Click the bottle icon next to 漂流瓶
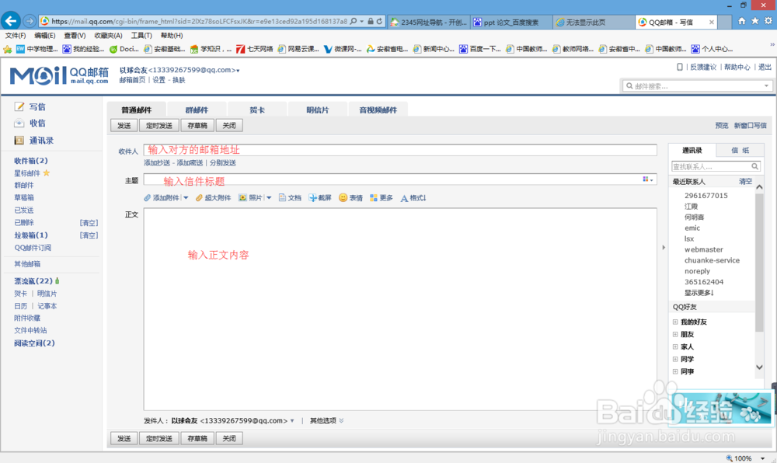The width and height of the screenshot is (777, 463). [x=57, y=280]
